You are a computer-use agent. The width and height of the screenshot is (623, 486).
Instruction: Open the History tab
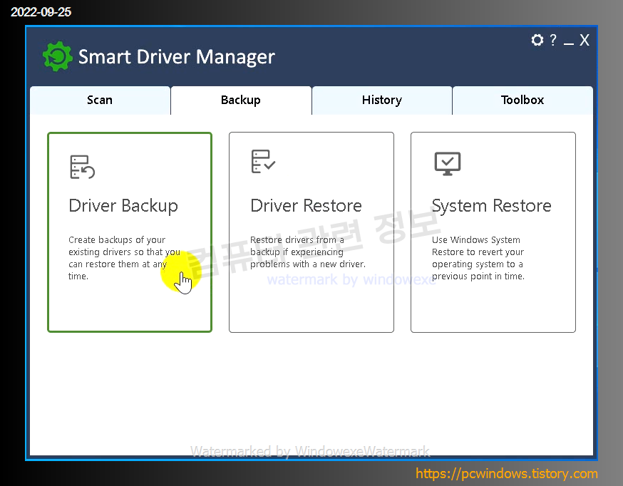point(382,100)
